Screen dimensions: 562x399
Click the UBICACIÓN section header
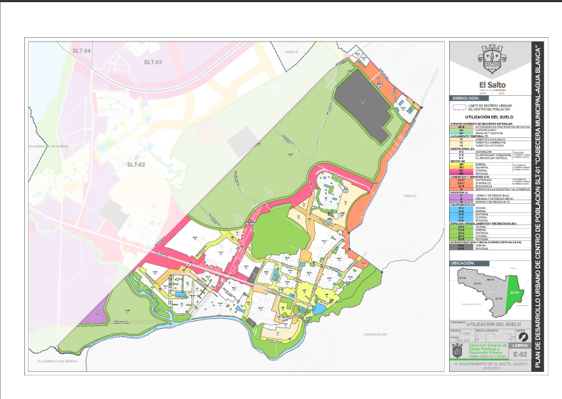[463, 263]
